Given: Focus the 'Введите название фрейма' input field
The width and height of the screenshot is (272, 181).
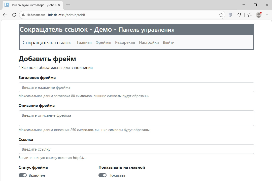Looking at the screenshot, I should point(136,87).
